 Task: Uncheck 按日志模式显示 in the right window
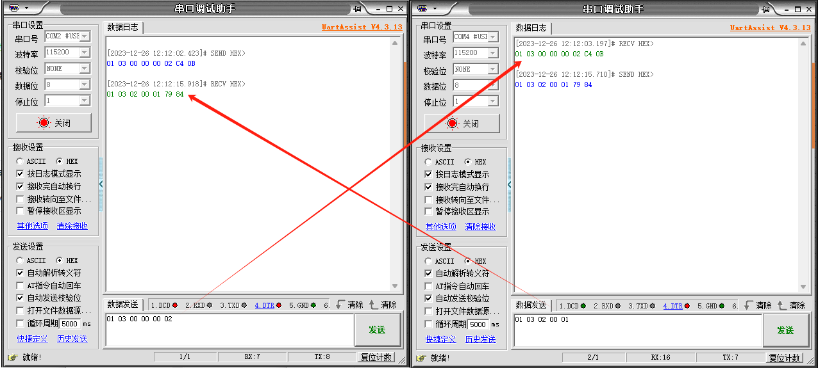[429, 175]
